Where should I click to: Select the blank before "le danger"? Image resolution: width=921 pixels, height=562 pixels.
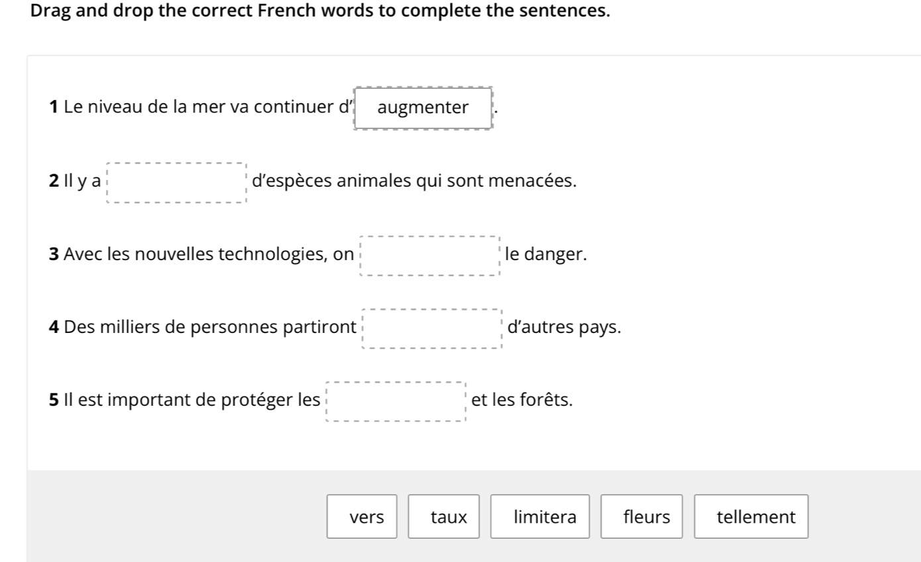click(429, 256)
